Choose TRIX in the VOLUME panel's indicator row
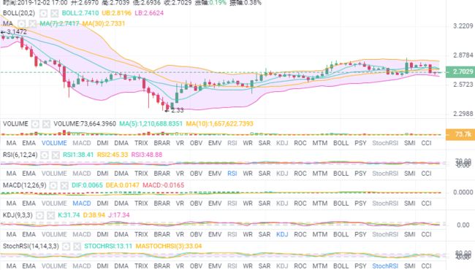 pyautogui.click(x=141, y=143)
